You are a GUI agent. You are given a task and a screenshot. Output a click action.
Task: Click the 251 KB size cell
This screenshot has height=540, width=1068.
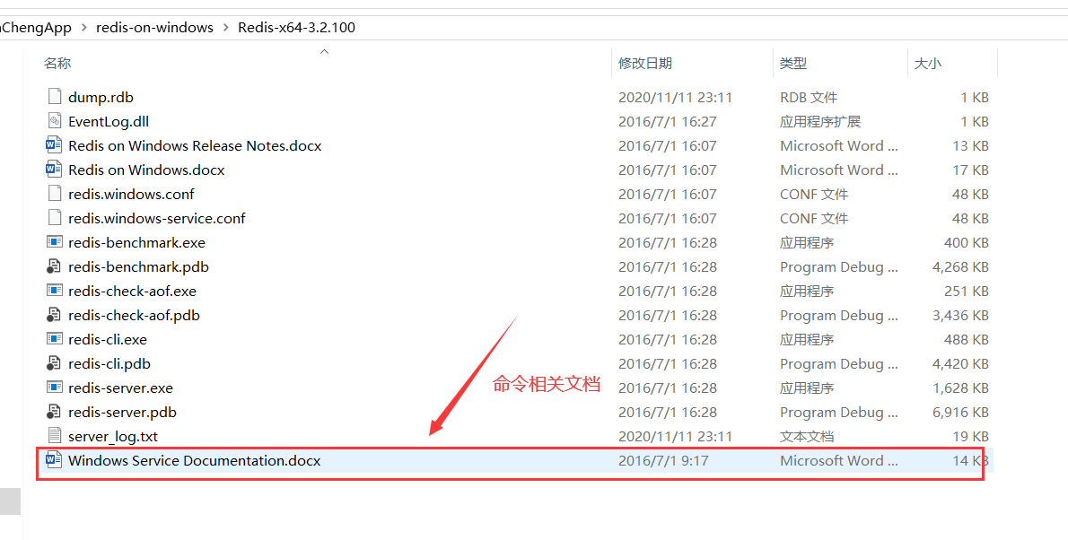(x=967, y=291)
